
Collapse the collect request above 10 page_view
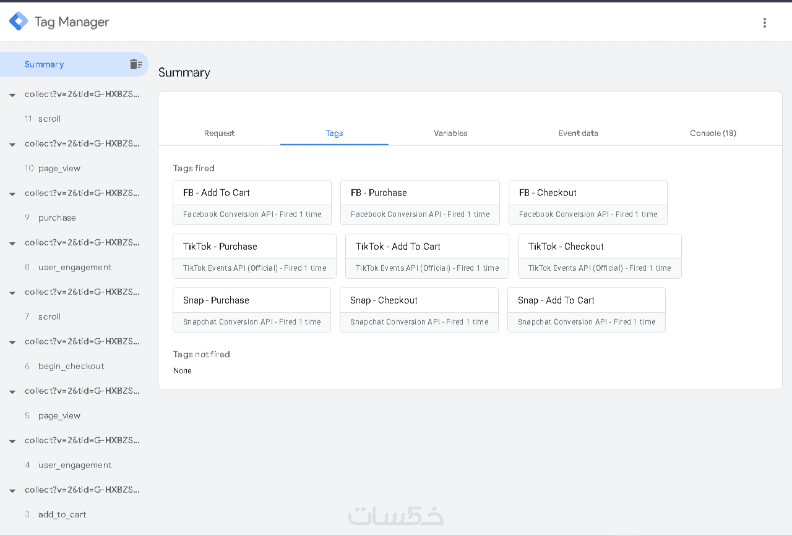[x=12, y=145]
